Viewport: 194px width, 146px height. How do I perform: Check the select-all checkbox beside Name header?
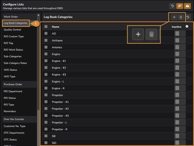coord(46,27)
